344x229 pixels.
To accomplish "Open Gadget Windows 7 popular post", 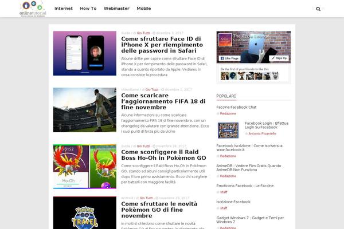I will [x=250, y=220].
